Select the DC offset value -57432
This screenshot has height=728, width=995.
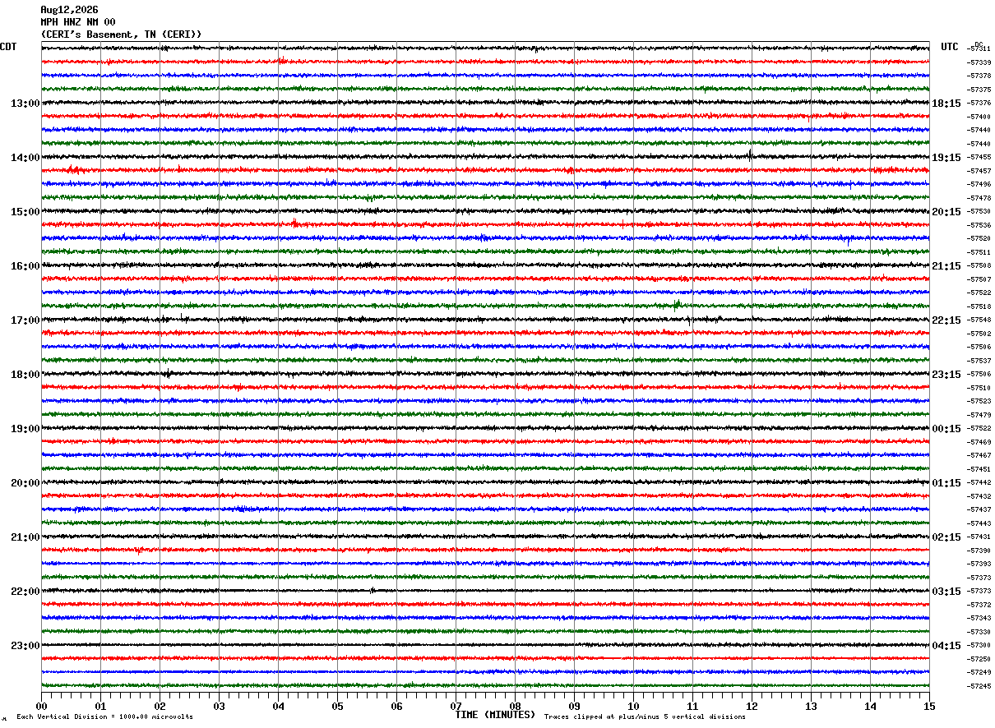click(979, 496)
